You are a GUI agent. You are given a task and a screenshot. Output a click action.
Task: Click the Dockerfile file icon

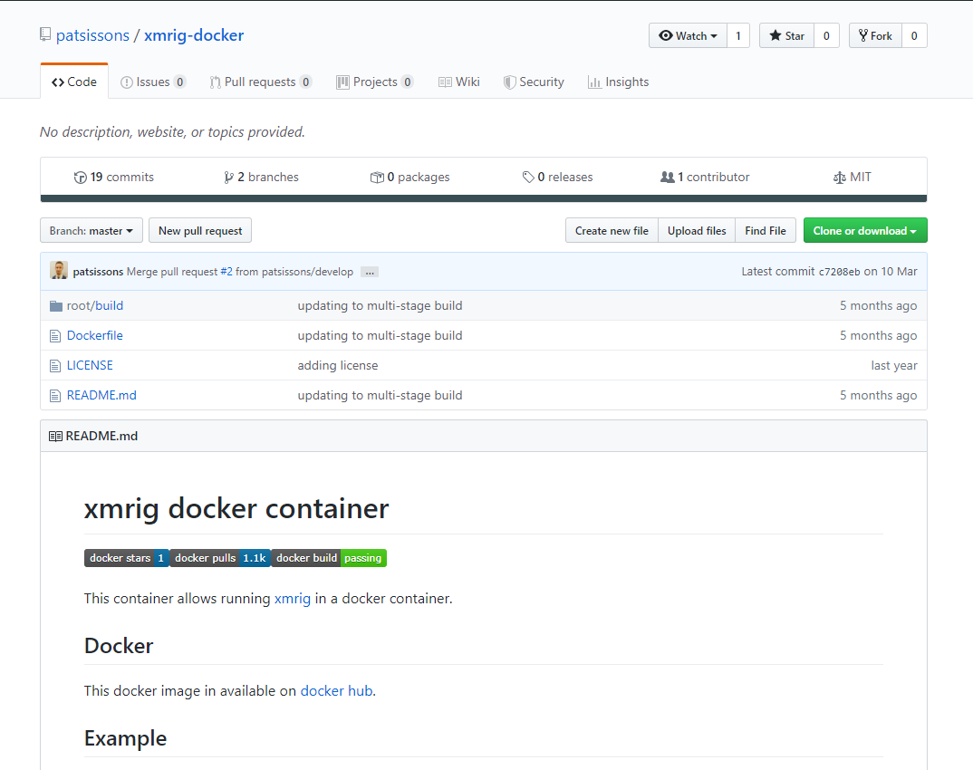(x=55, y=336)
